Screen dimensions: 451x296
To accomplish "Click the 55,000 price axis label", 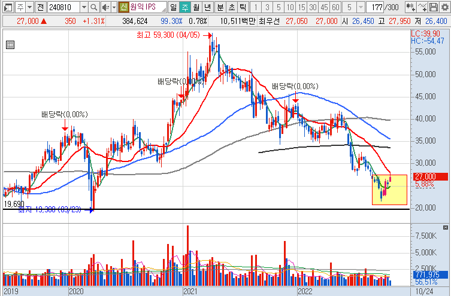I will (425, 51).
